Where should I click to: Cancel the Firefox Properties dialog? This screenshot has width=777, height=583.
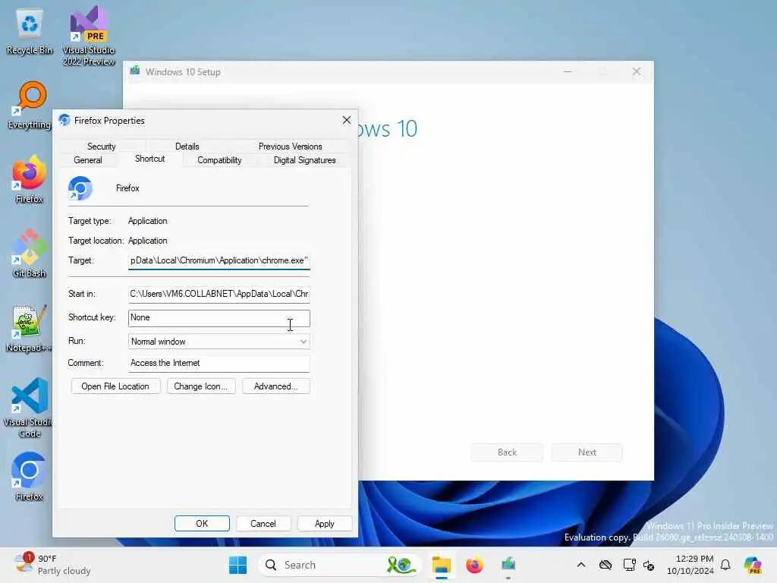(x=263, y=524)
